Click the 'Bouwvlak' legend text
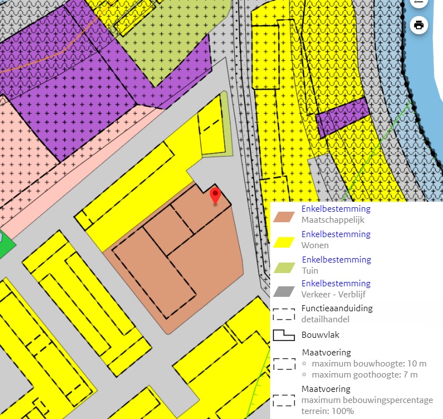Screen dimensions: 443x419 320,335
